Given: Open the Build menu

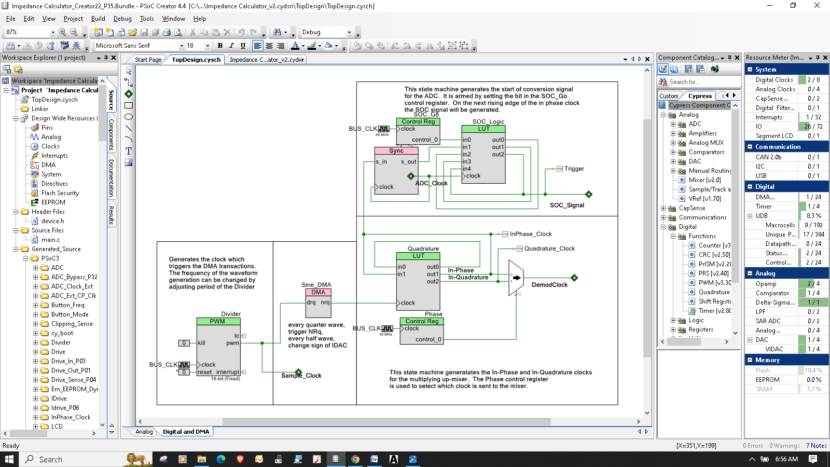Looking at the screenshot, I should pyautogui.click(x=98, y=19).
